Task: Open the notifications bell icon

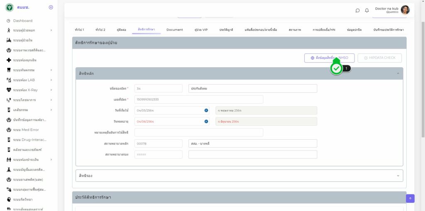Action: coord(367,10)
